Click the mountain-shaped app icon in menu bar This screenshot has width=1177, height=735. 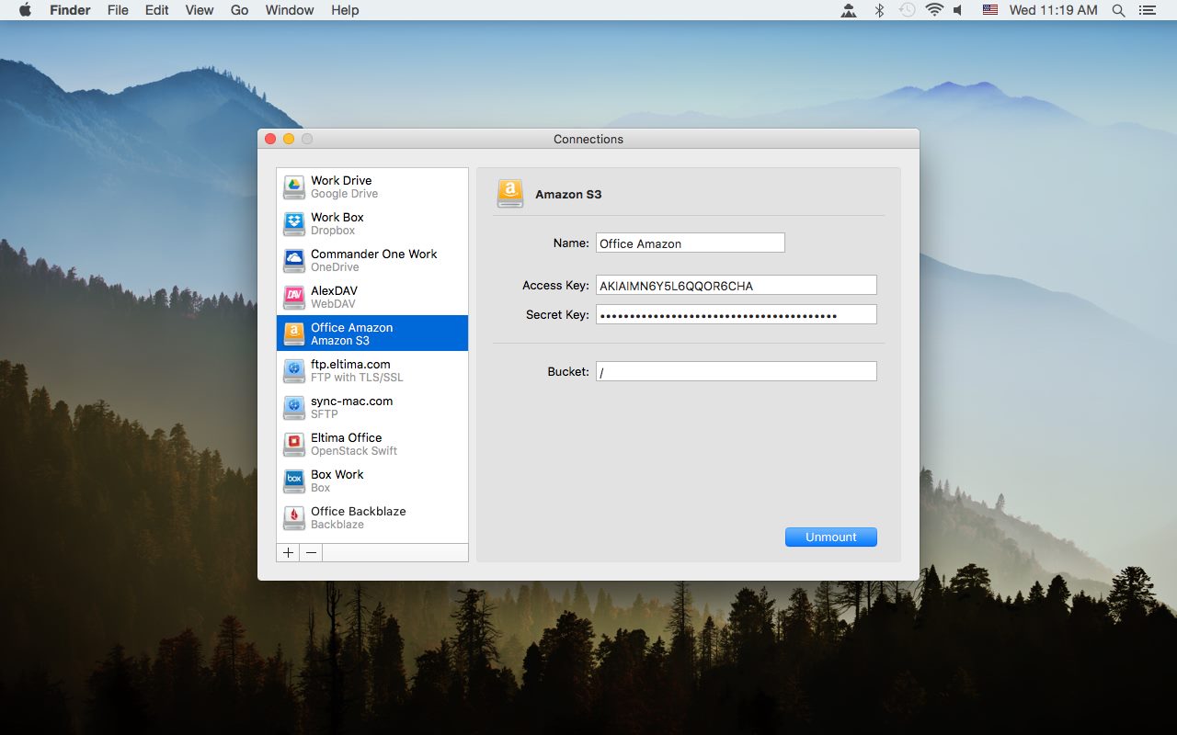click(x=850, y=10)
